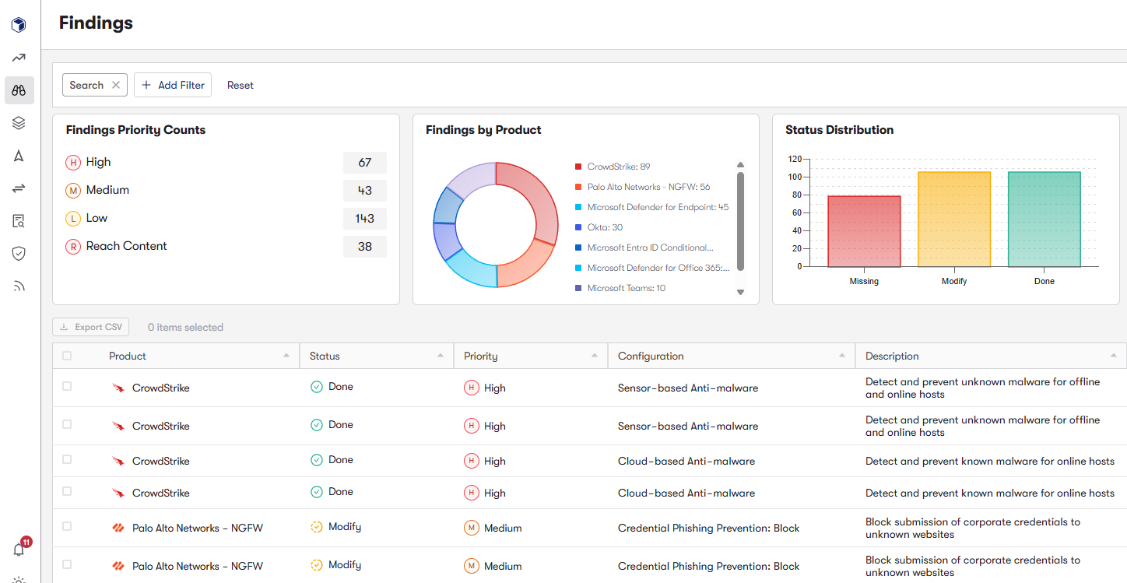Viewport: 1127px width, 583px height.
Task: Sort by the Priority column arrow
Action: (595, 356)
